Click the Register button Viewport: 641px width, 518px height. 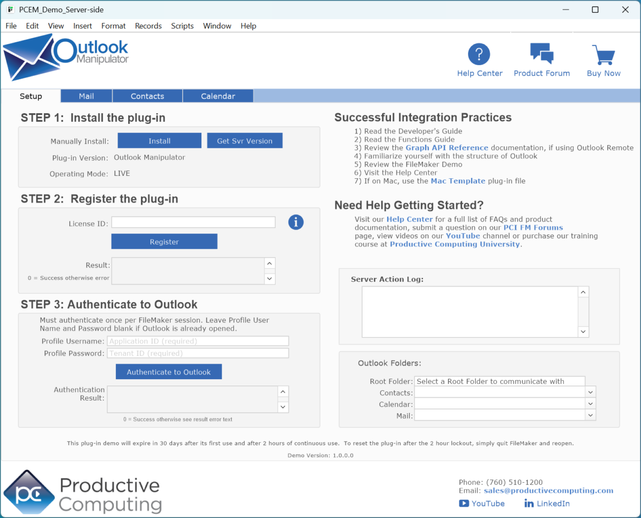click(x=164, y=241)
